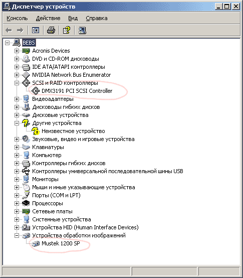Select the BEBS computer root node
This screenshot has height=278, width=243.
(29, 43)
